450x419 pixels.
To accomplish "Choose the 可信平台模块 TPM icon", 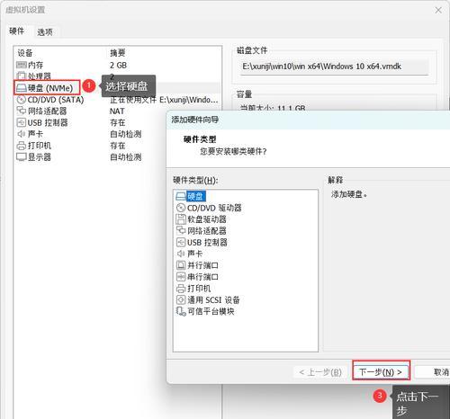I will point(181,311).
